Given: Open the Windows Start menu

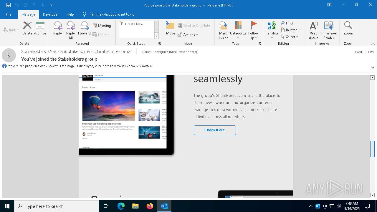Looking at the screenshot, I should (x=7, y=206).
